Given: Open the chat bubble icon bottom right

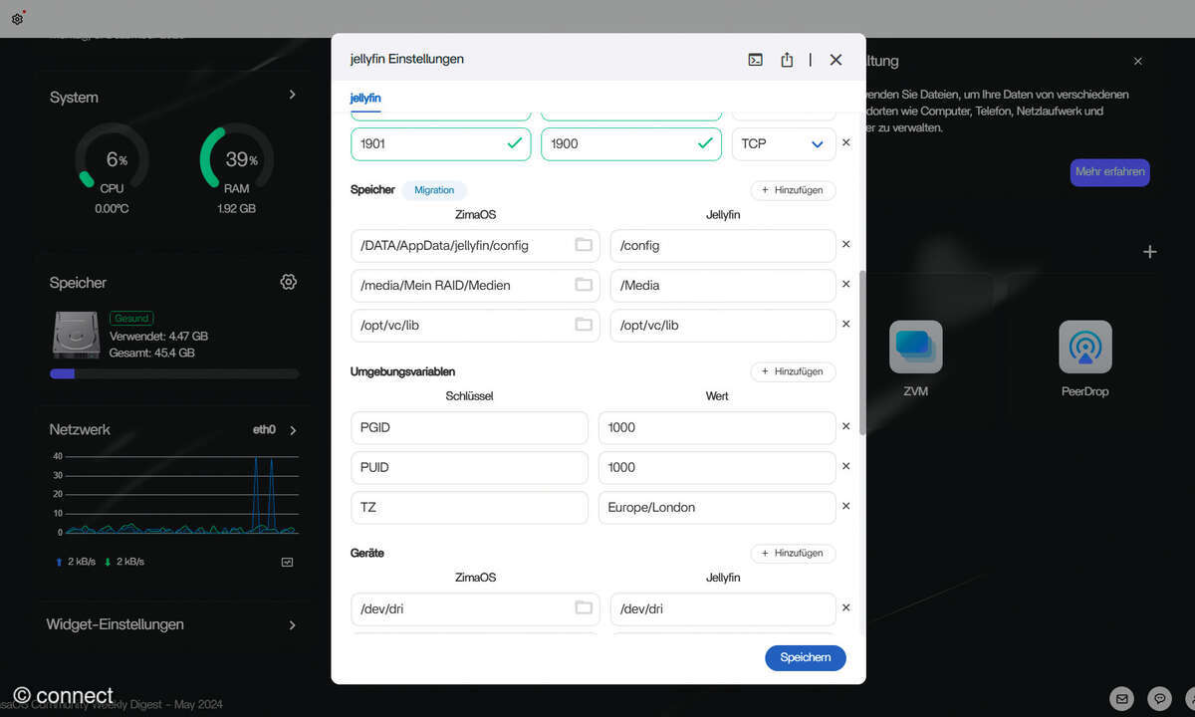Looking at the screenshot, I should tap(1158, 699).
